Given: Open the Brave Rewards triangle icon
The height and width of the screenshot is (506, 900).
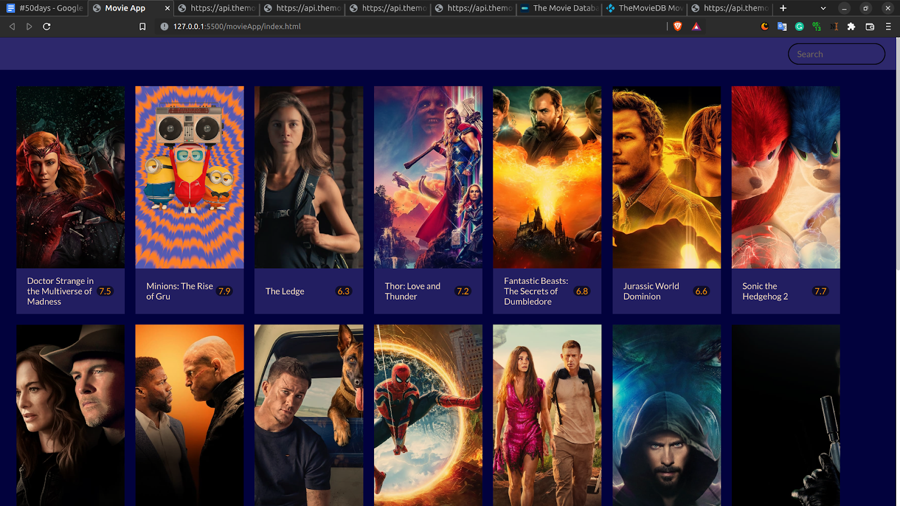Looking at the screenshot, I should [696, 26].
